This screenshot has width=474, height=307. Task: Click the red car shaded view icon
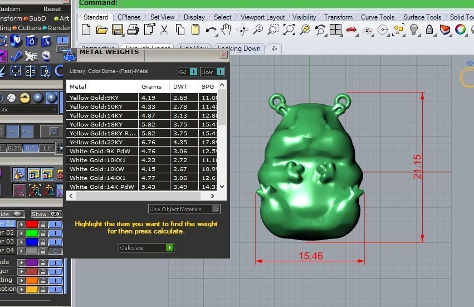[x=351, y=30]
